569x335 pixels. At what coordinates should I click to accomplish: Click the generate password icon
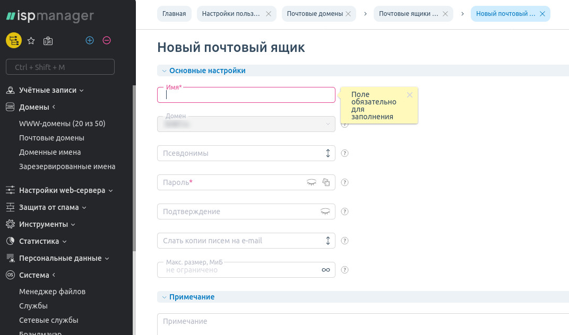point(326,182)
